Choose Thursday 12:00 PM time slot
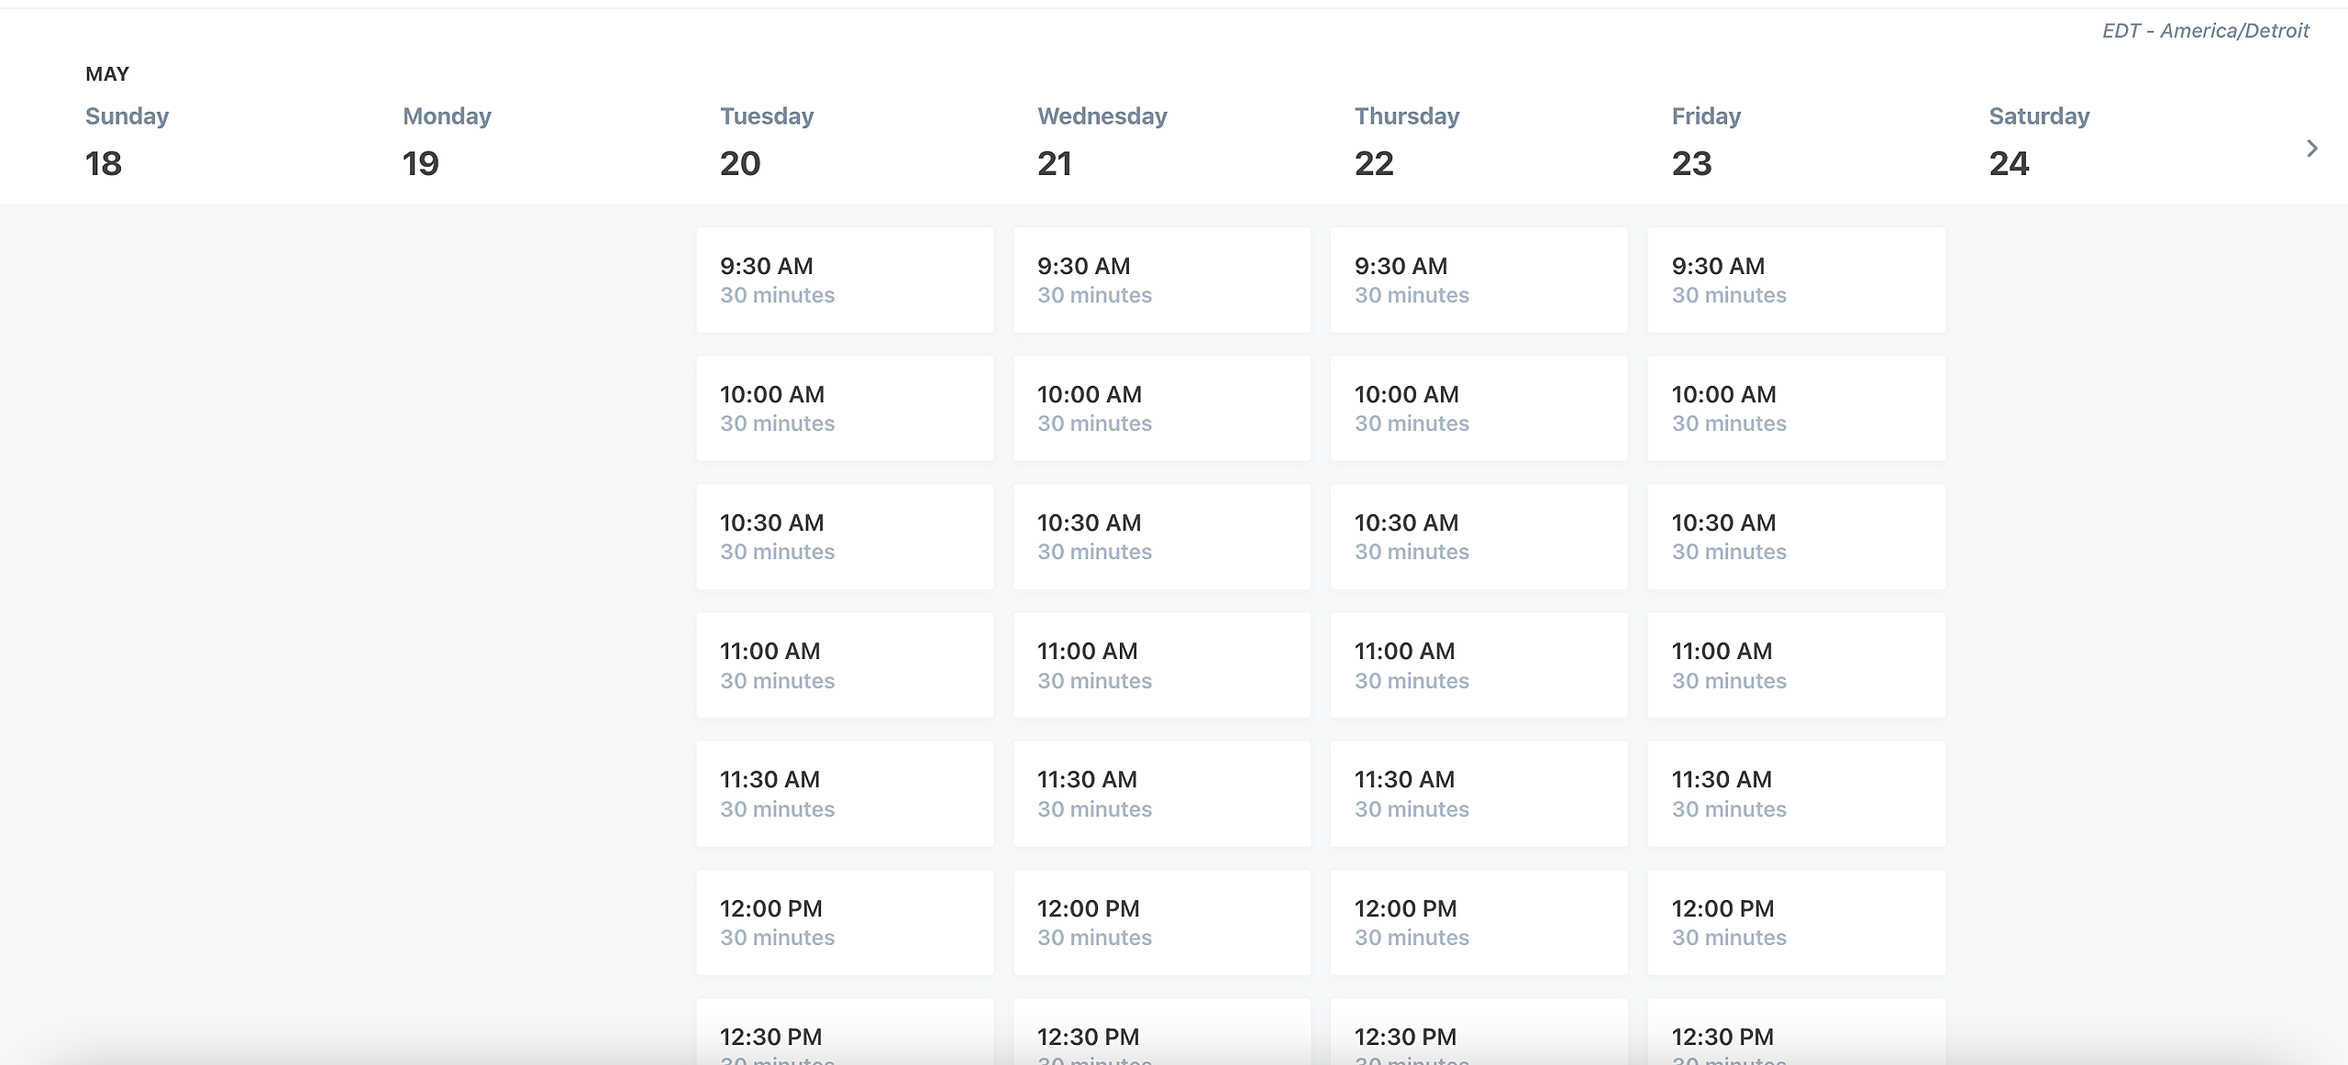 tap(1479, 922)
